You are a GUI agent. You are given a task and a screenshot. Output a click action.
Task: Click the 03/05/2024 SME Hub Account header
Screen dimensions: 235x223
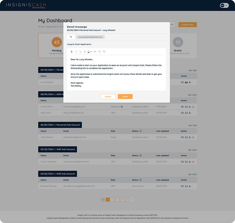[x=58, y=174]
